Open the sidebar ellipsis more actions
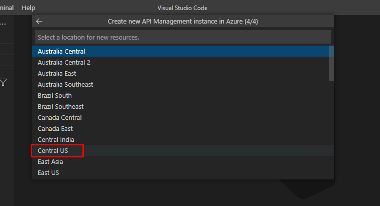 (x=3, y=23)
